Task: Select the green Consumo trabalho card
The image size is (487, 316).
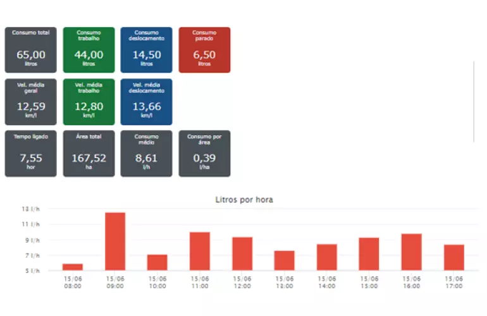Action: [x=89, y=50]
